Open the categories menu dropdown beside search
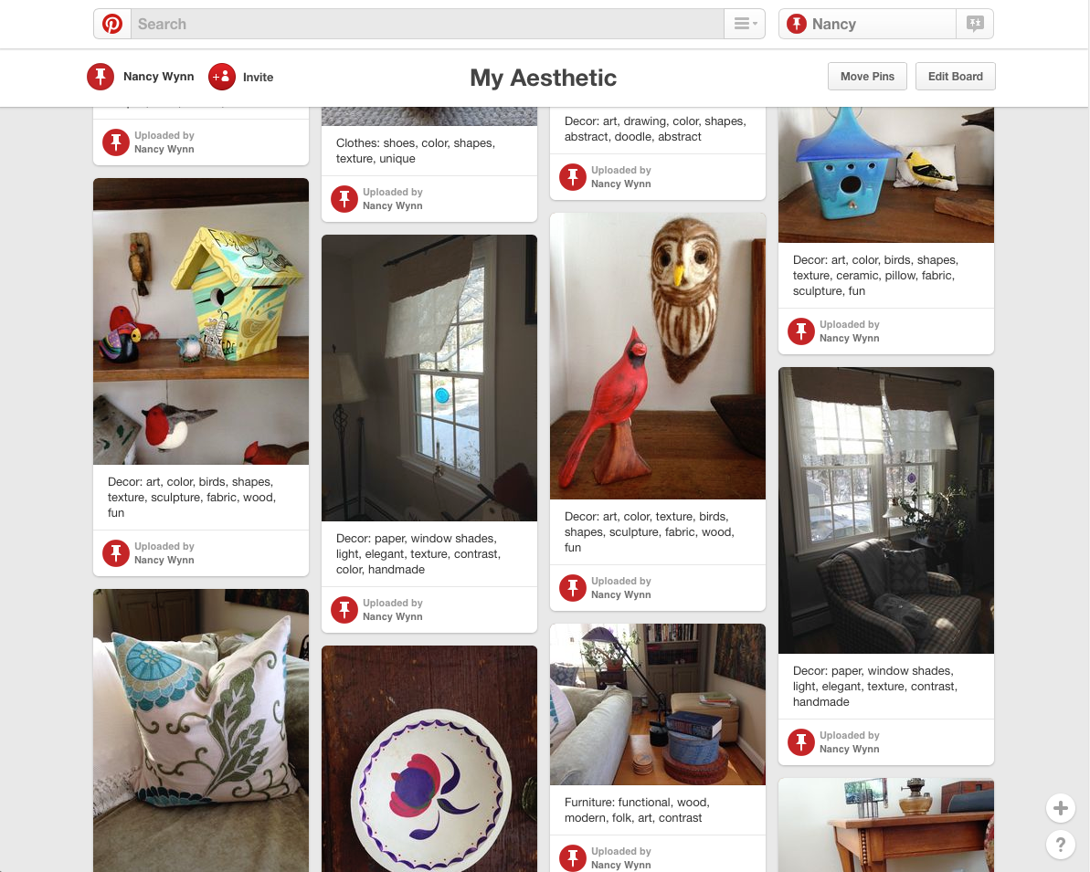 745,24
